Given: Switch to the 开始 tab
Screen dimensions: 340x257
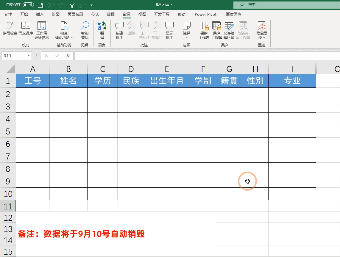Looking at the screenshot, I should (x=24, y=14).
